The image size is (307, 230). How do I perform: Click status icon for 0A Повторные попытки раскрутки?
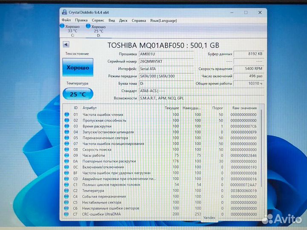(x=67, y=161)
